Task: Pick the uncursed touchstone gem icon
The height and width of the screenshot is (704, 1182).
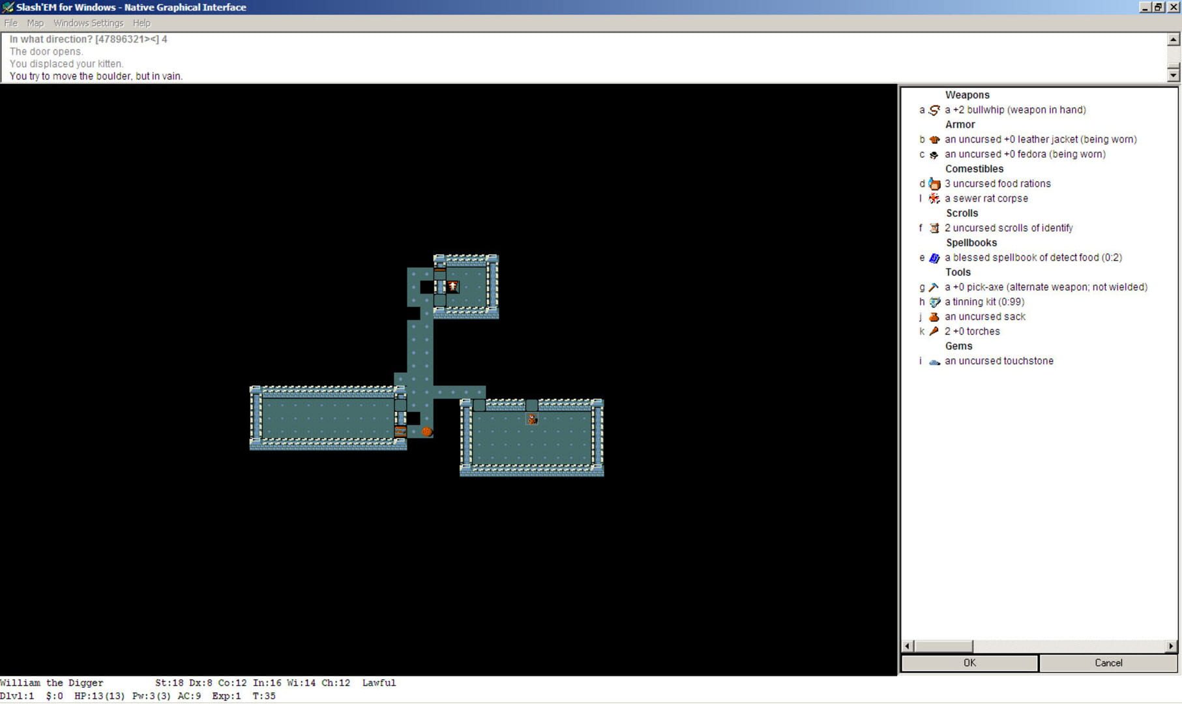Action: coord(934,362)
